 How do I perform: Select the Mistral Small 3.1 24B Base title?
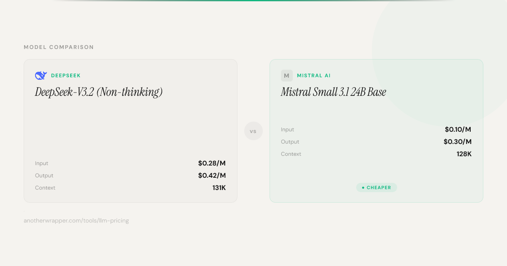tap(333, 92)
